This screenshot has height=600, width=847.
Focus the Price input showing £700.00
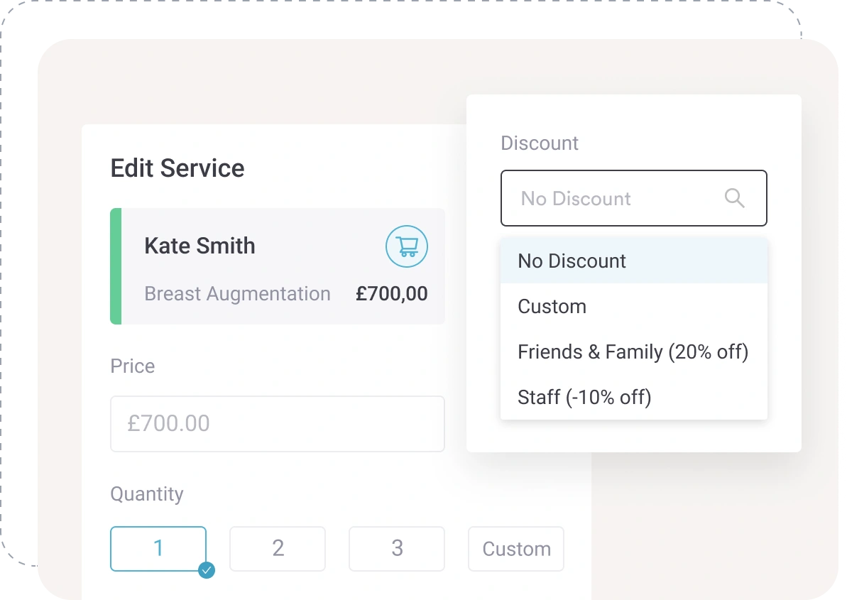pyautogui.click(x=277, y=423)
